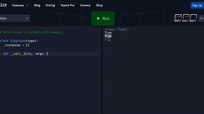This screenshot has width=204, height=114.
Task: Select the blue dark computer avatar icon
Action: pos(193,18)
